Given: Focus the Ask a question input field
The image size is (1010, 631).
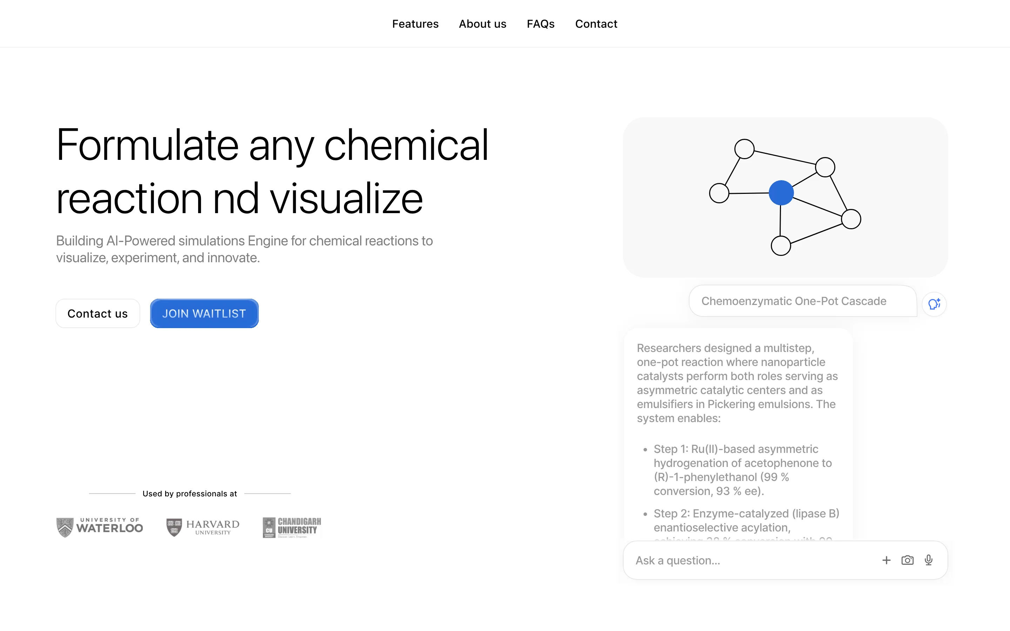Looking at the screenshot, I should [786, 560].
